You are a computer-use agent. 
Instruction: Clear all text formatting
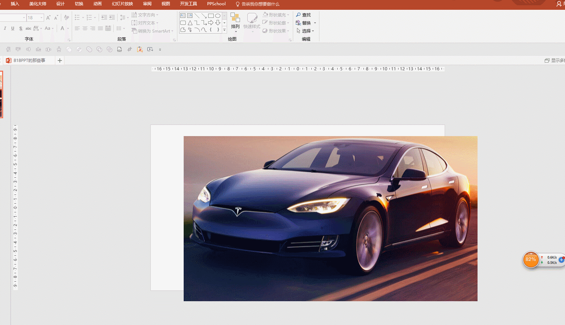pyautogui.click(x=66, y=17)
